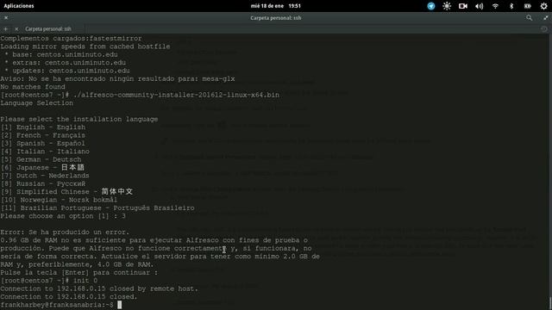This screenshot has width=552, height=310.
Task: Click 'Loading mirror speeds from cached hostfile'
Action: (x=85, y=46)
